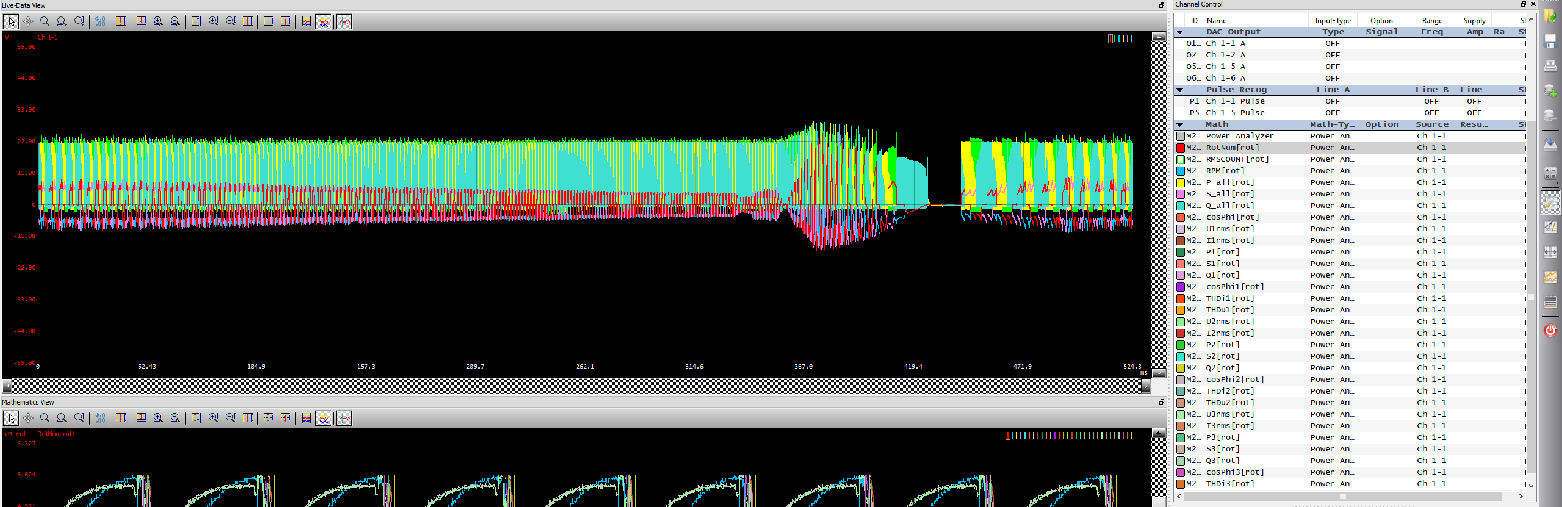Collapse the DAC-Output group

coord(1180,32)
